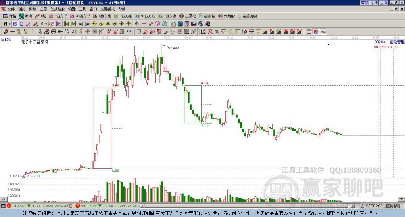The width and height of the screenshot is (405, 217).
Task: Open the 交易委托 menu
Action: click(108, 9)
